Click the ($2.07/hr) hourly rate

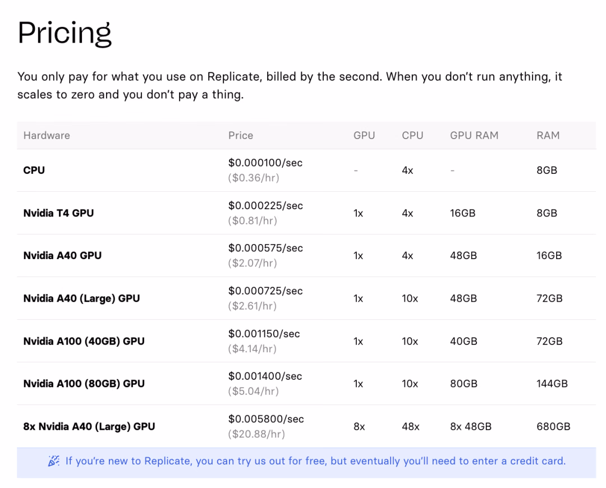(x=252, y=263)
